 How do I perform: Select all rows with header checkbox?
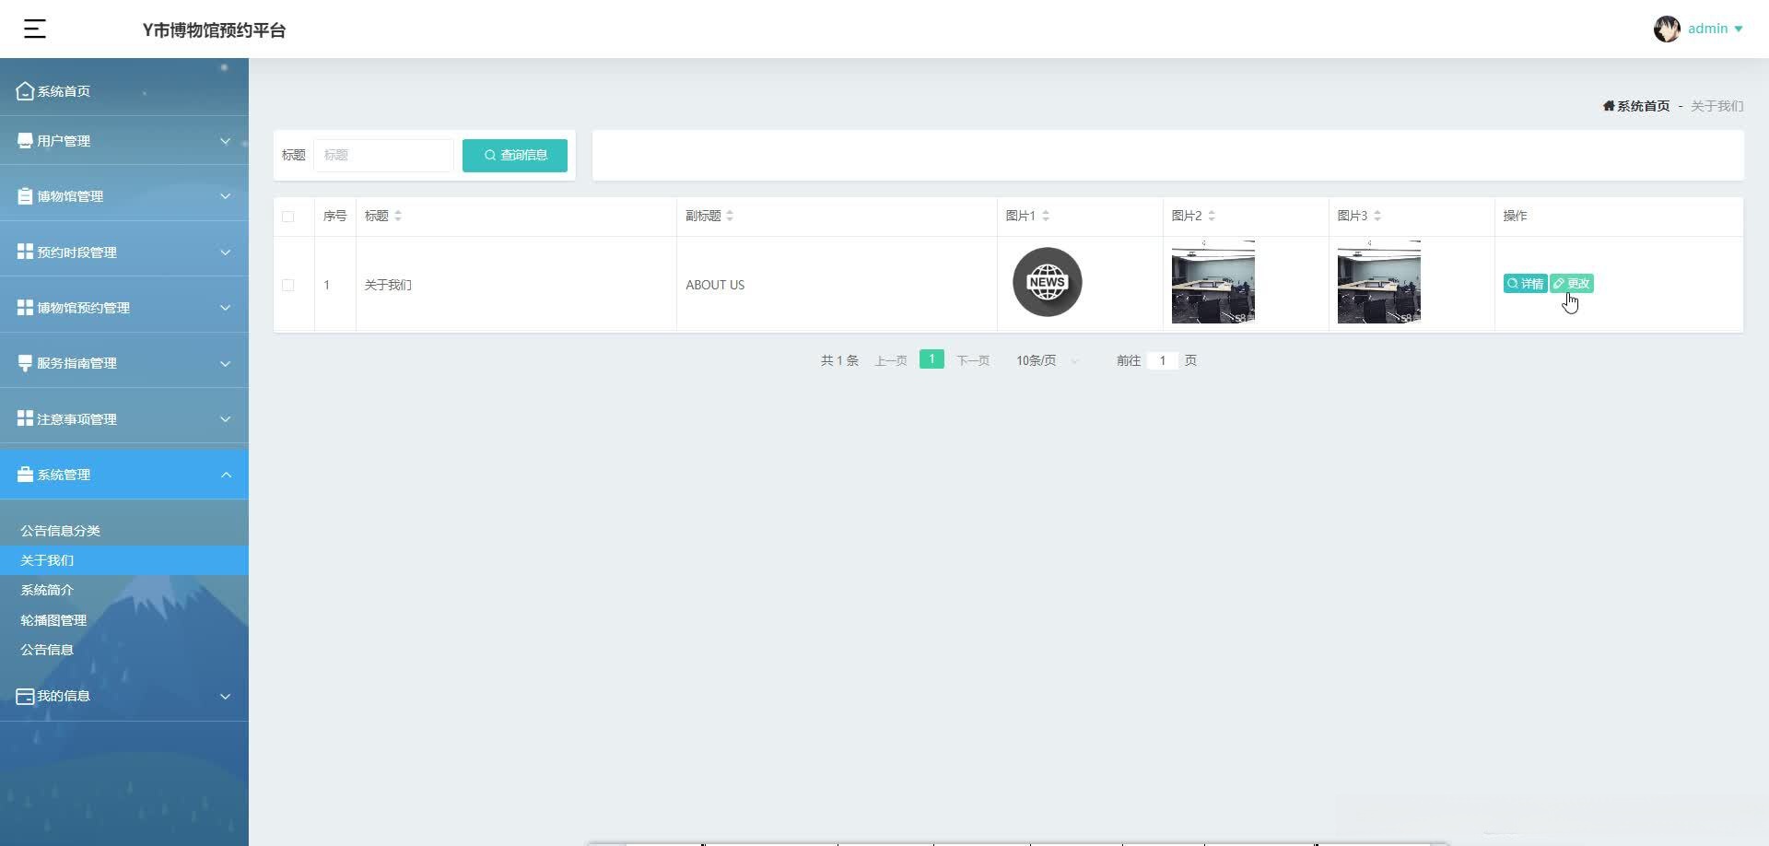coord(288,217)
